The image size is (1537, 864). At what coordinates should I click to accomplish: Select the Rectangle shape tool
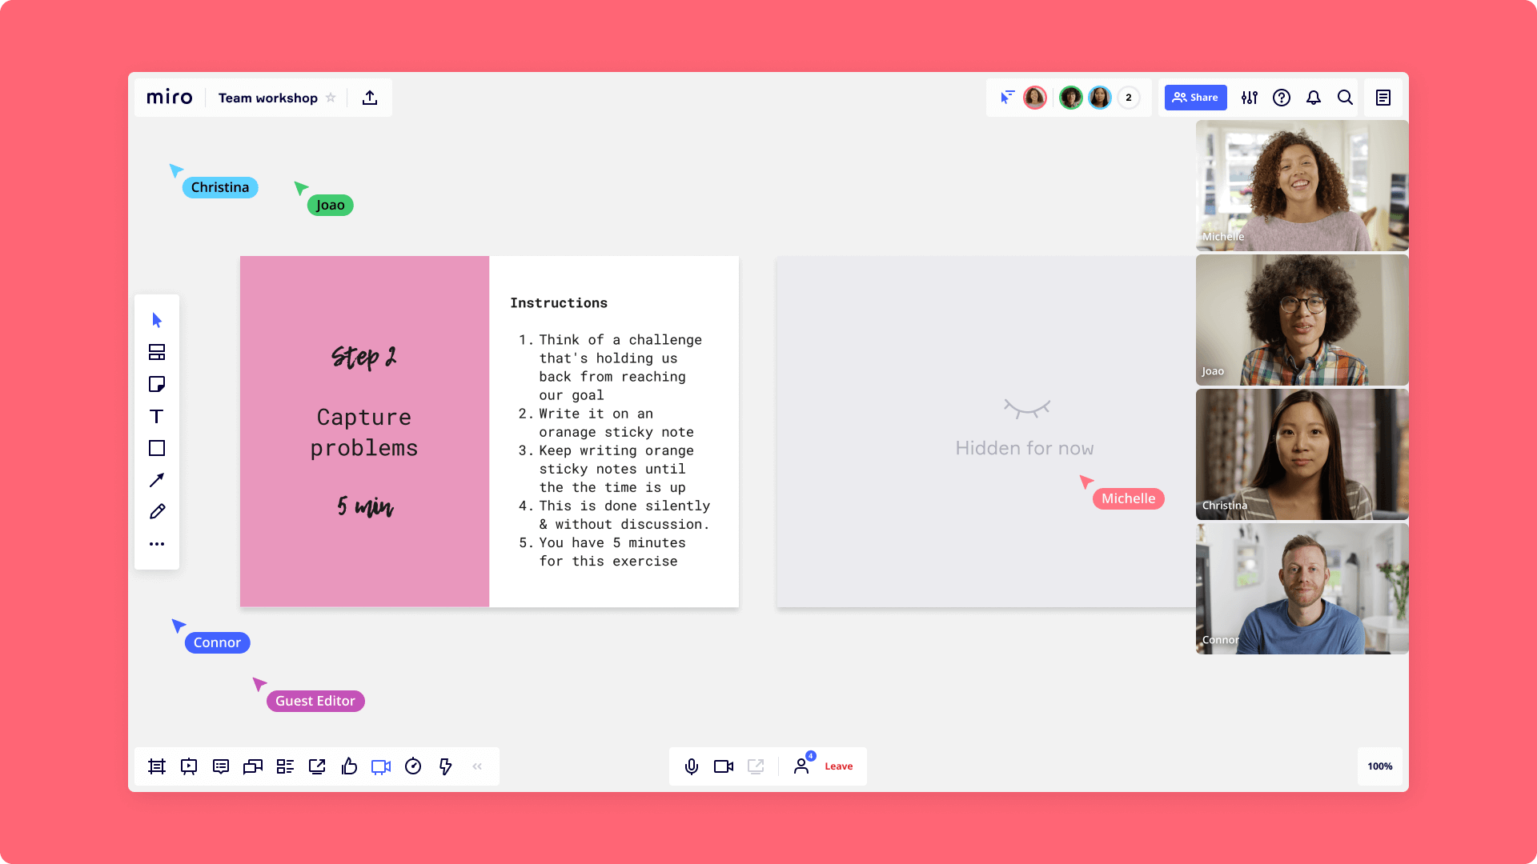[x=156, y=448]
